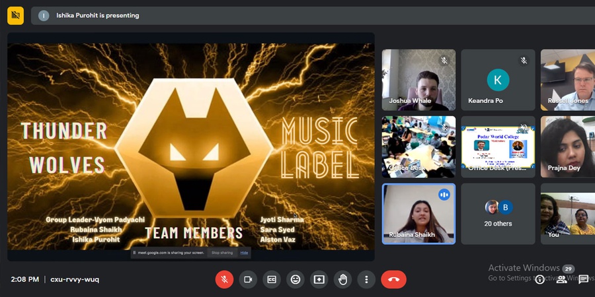Click the yellow presentation icon at top left
This screenshot has height=297, width=595.
(x=15, y=15)
